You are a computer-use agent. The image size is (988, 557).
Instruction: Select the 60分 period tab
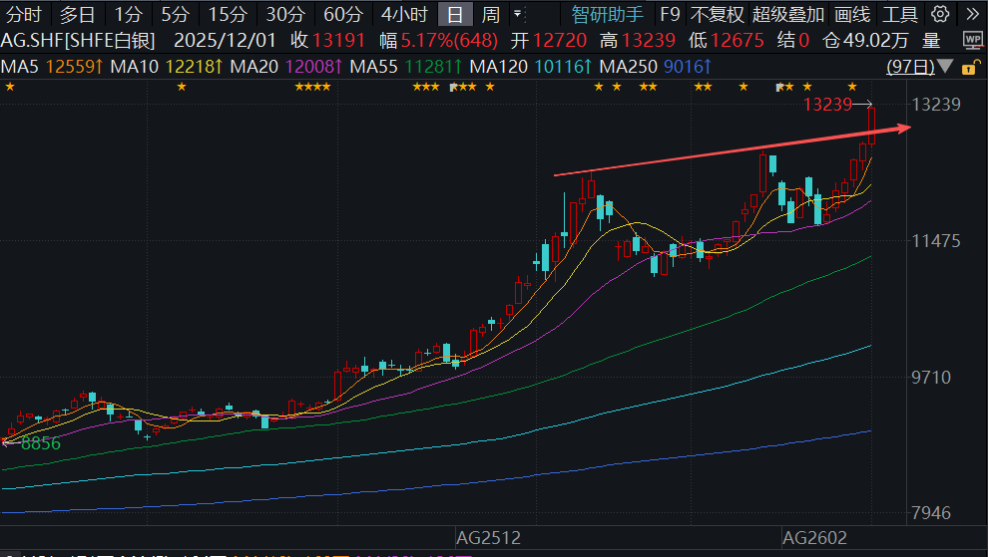343,14
